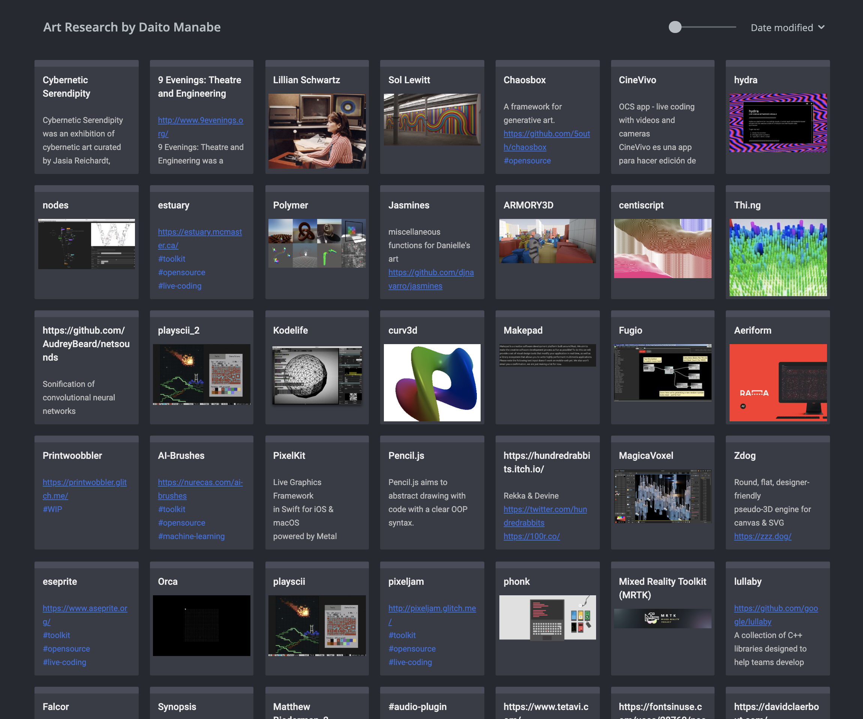
Task: Open the Pencil.js card title
Action: coord(406,455)
